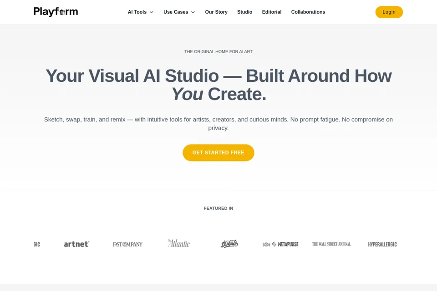Select The Atlantic logo
The image size is (437, 291).
(178, 243)
